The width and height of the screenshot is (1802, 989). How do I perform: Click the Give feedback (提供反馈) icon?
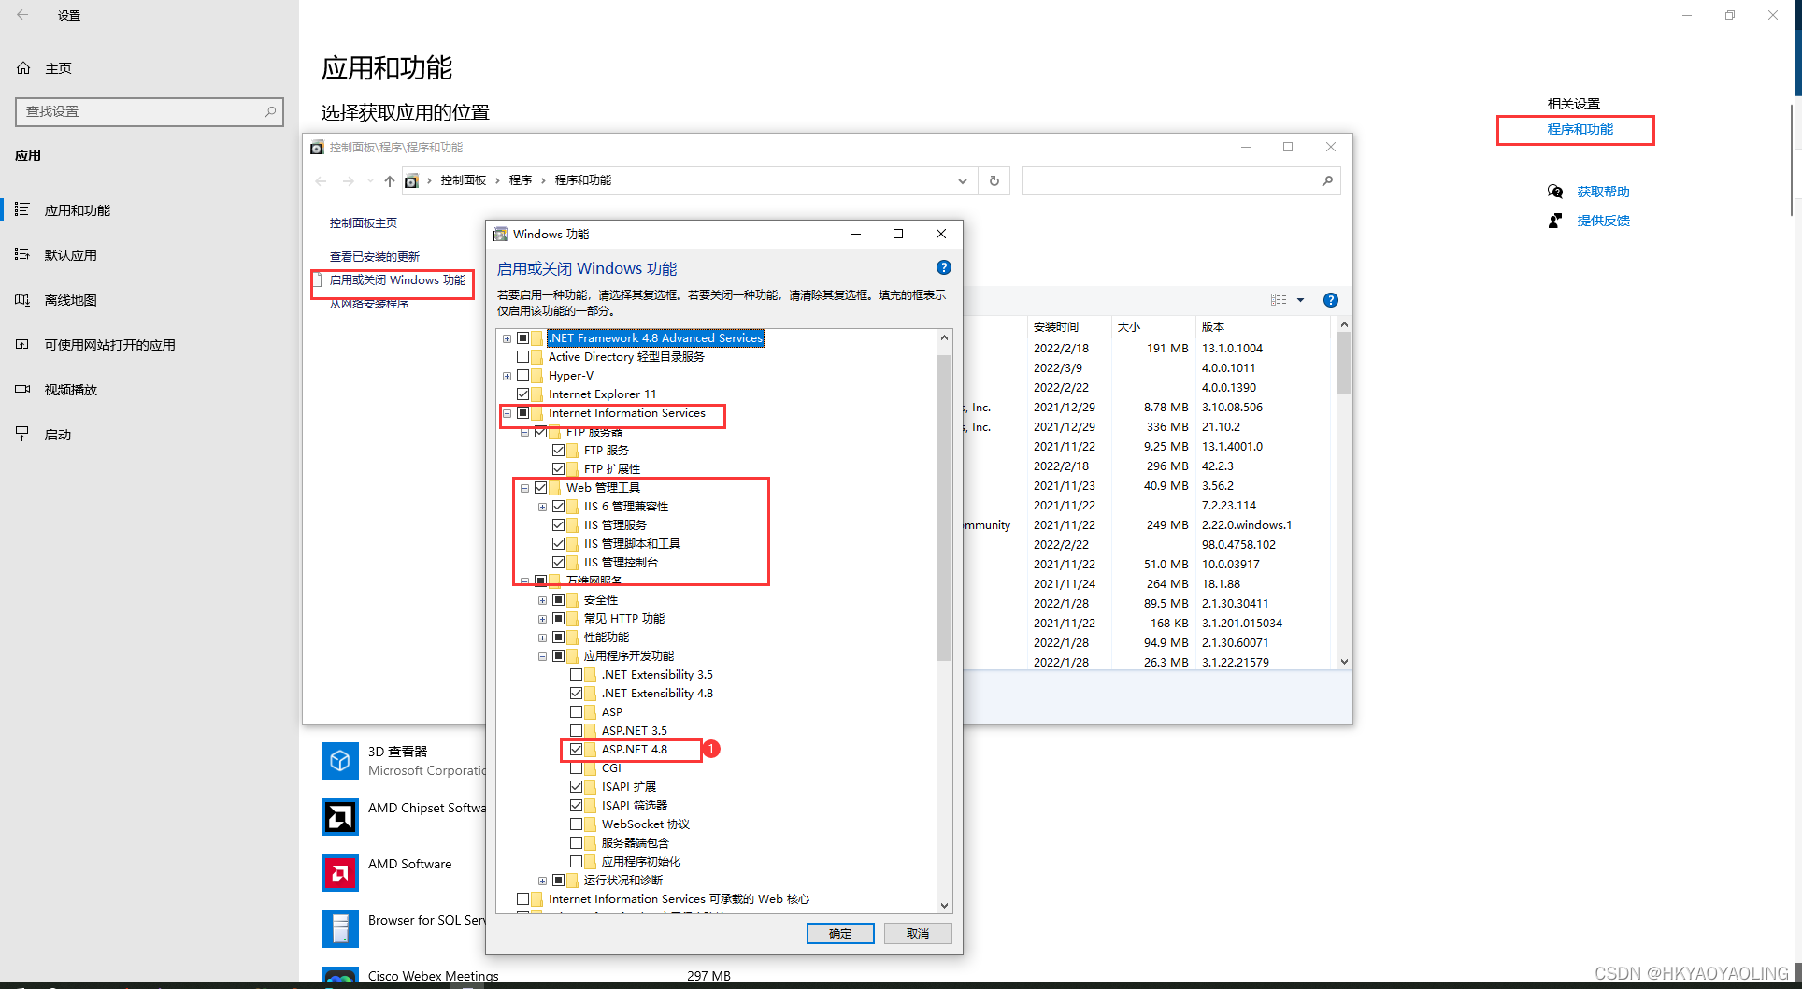(x=1555, y=221)
